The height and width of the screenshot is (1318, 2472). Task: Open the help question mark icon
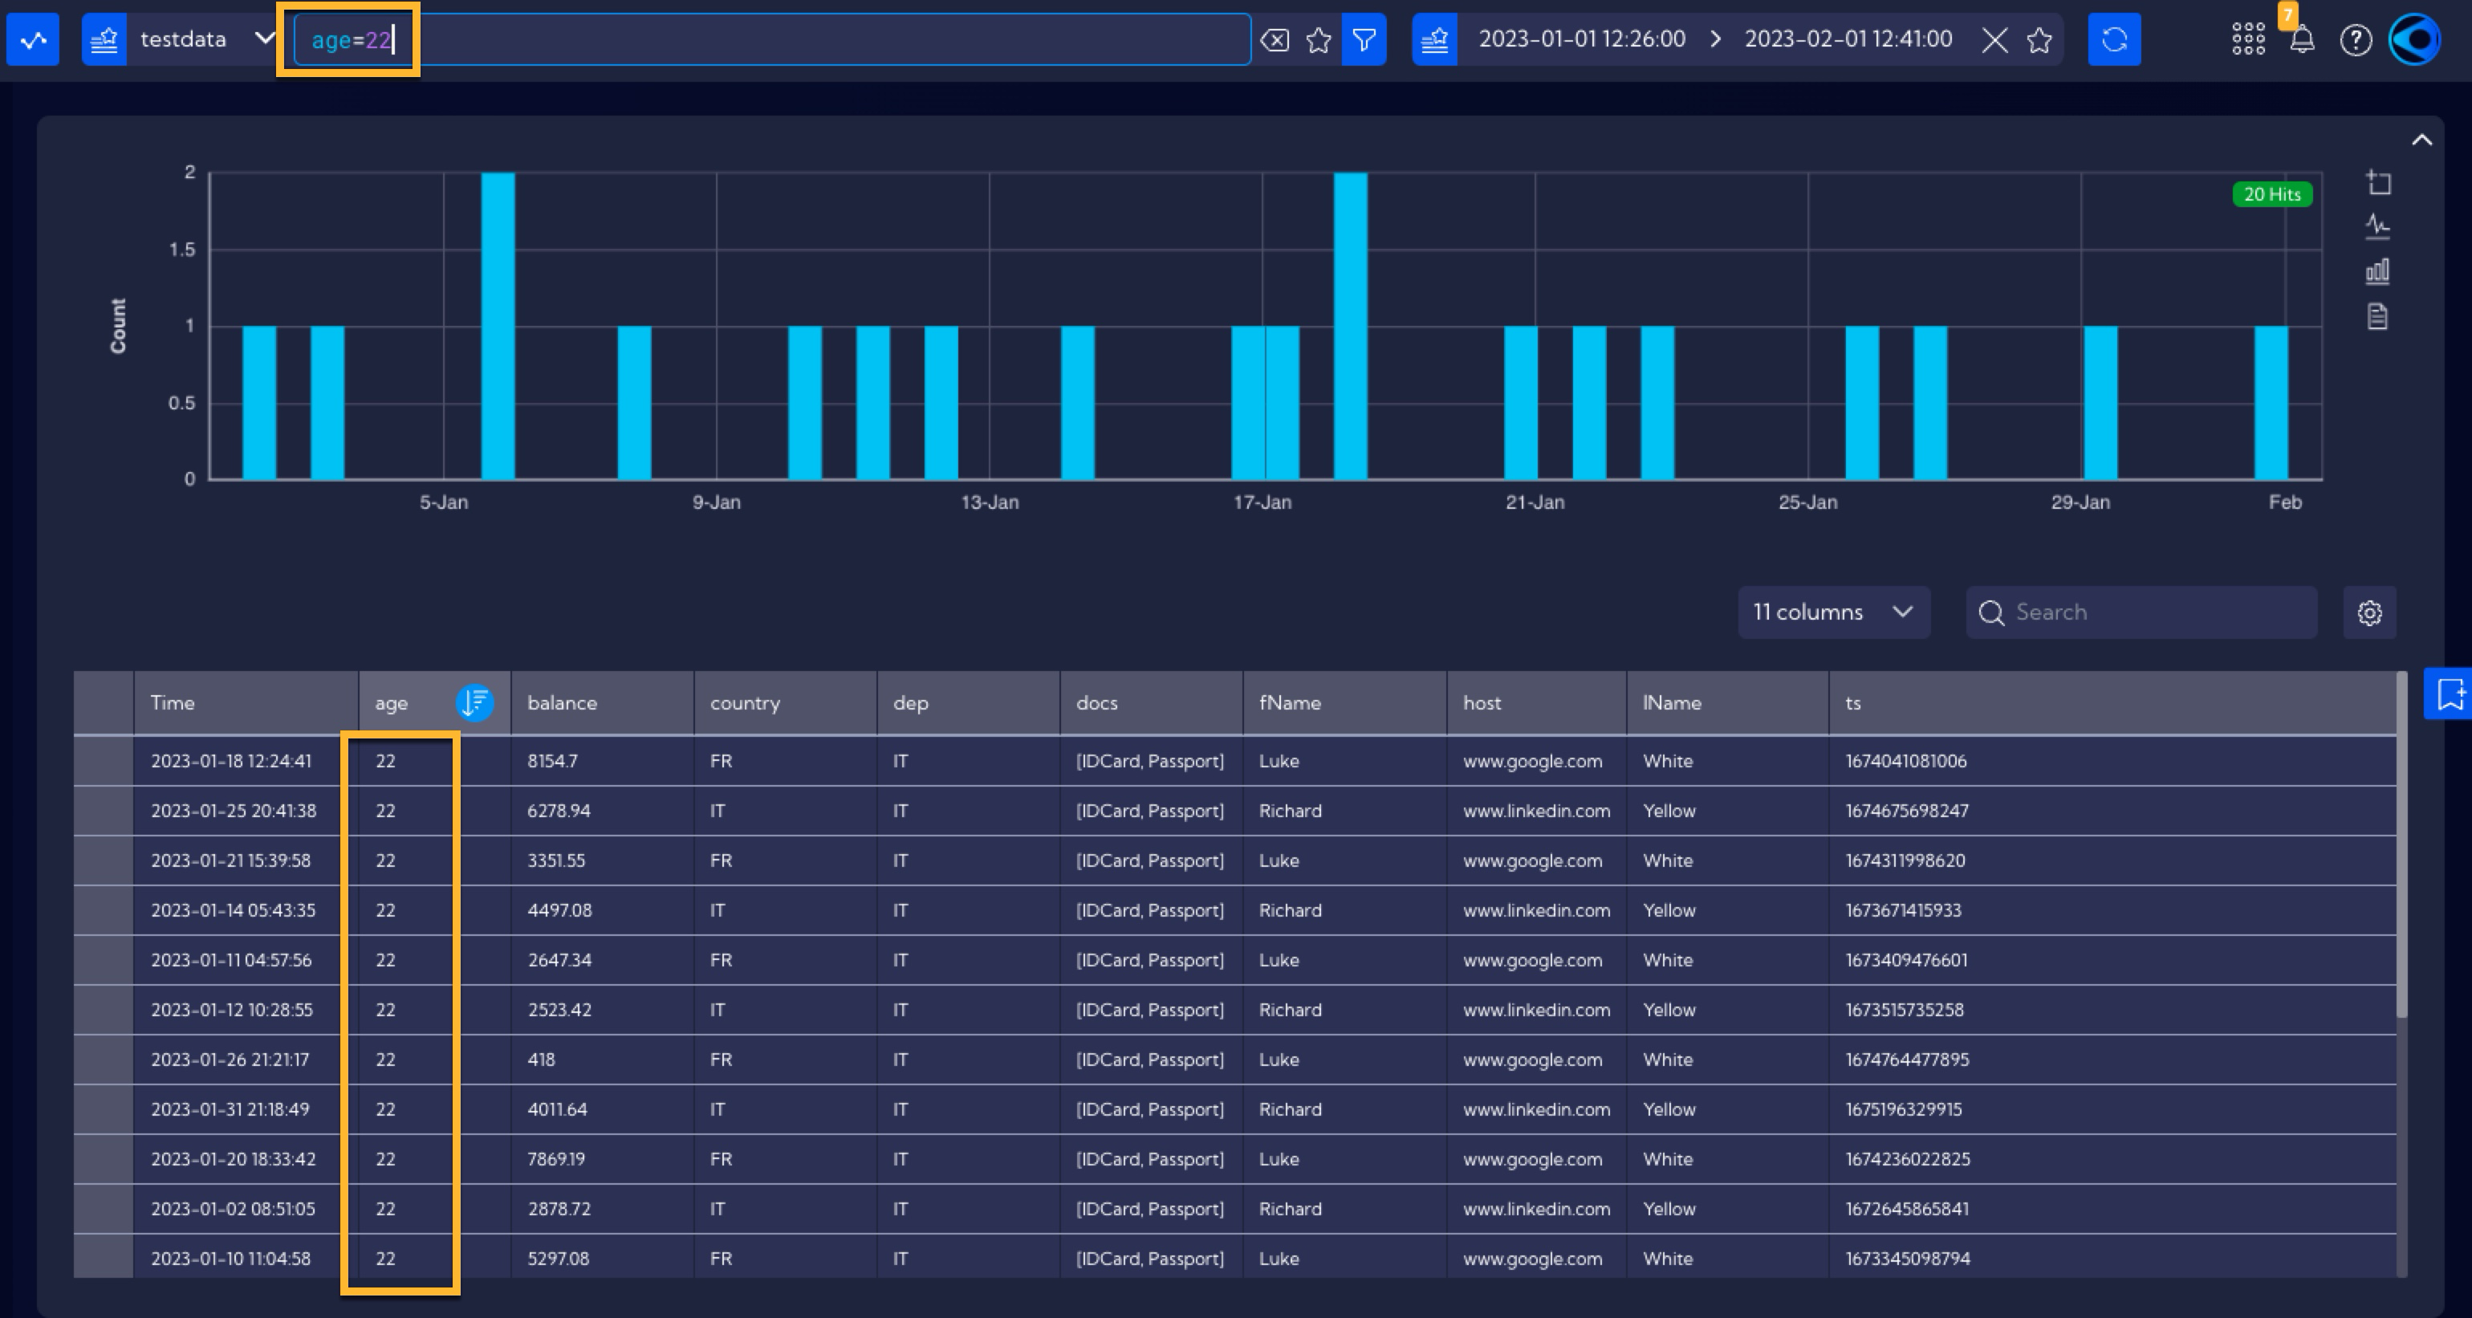2356,40
